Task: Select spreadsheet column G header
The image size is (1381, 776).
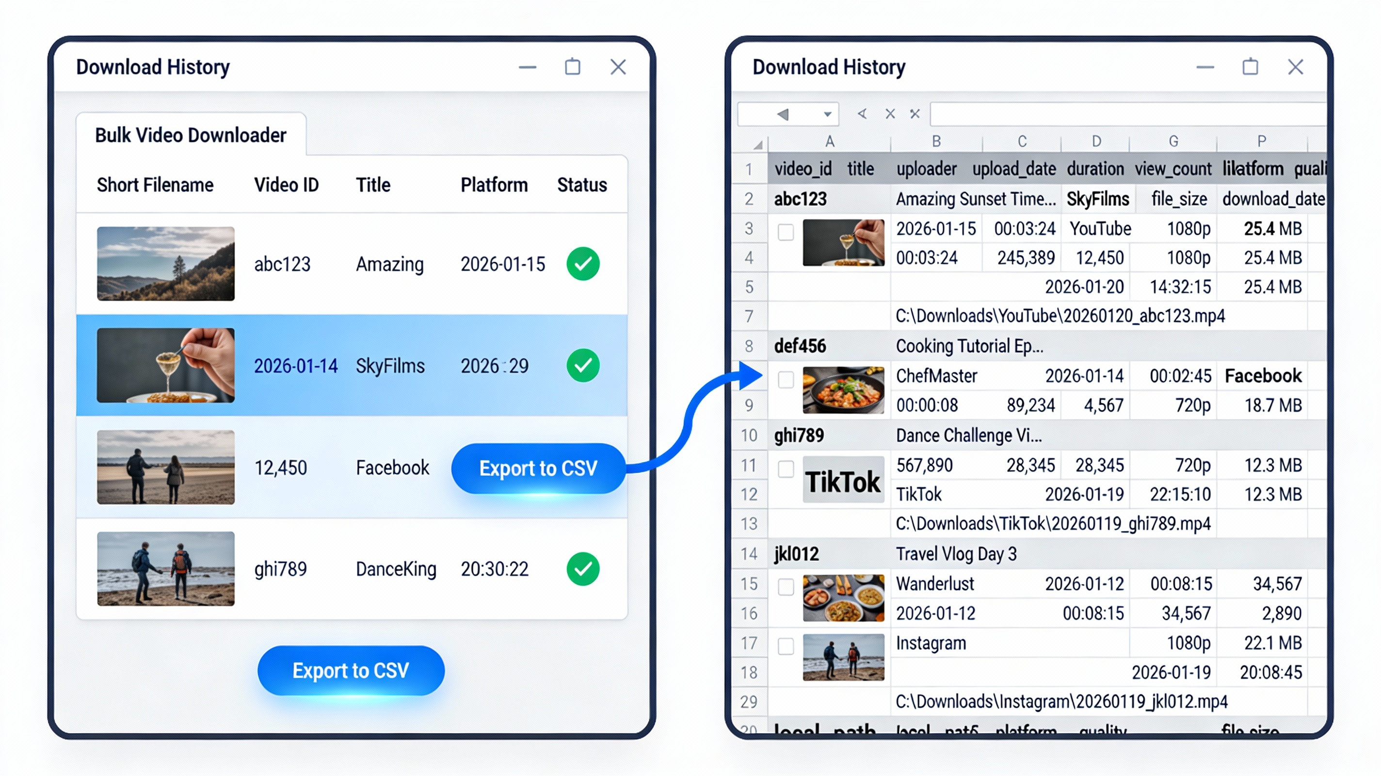Action: click(1173, 142)
